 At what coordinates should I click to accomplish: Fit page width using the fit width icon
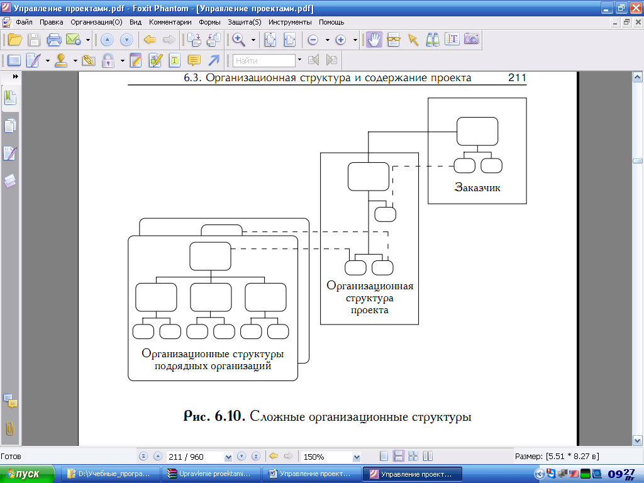click(290, 40)
